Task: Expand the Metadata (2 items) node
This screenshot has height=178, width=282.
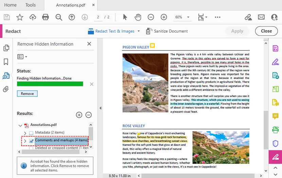Action: pyautogui.click(x=25, y=133)
